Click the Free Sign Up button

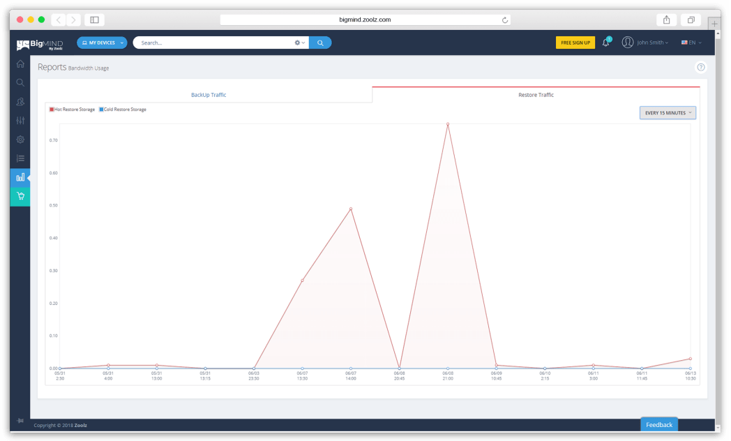tap(575, 43)
